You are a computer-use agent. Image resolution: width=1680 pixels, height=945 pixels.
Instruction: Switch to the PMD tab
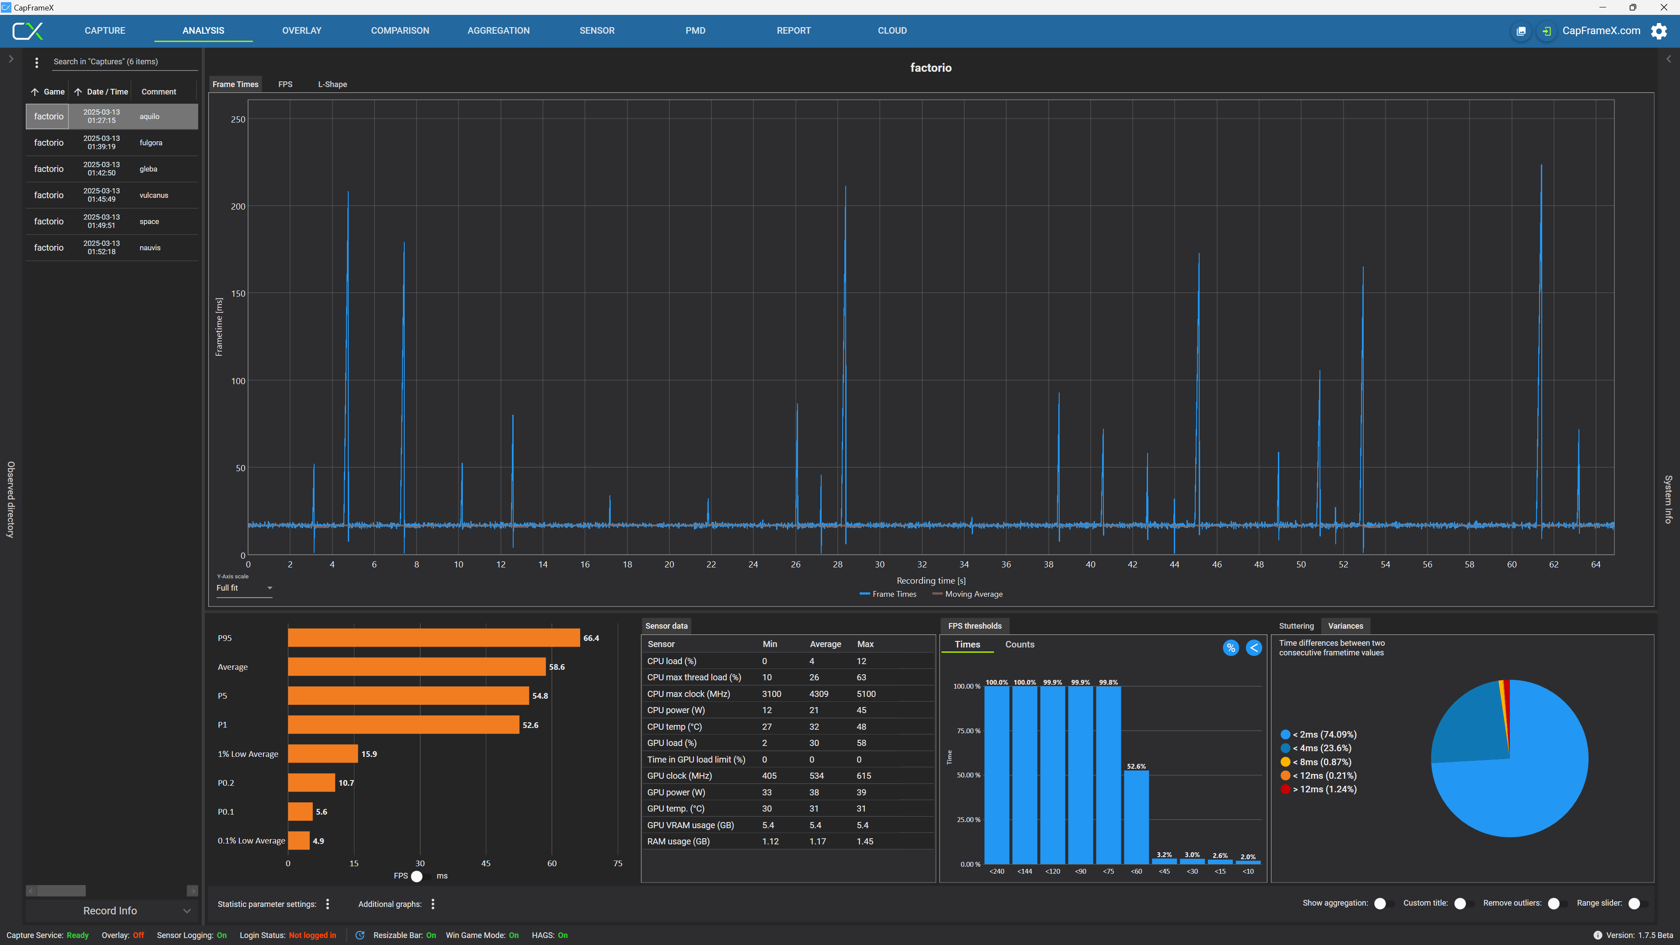pos(695,31)
